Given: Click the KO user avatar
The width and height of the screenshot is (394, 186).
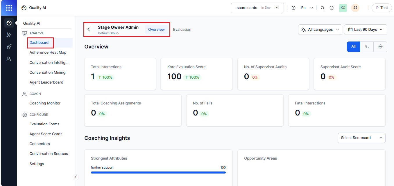Looking at the screenshot, I should click(x=343, y=8).
